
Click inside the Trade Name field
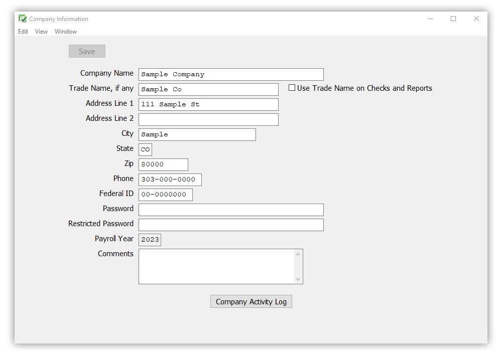tap(208, 89)
